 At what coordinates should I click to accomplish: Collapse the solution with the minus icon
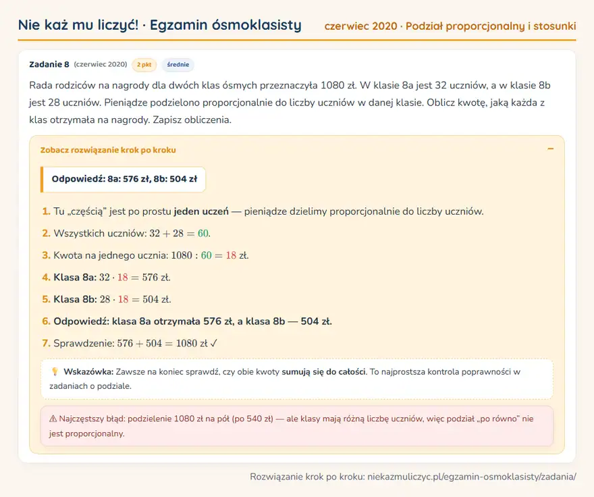[x=550, y=149]
